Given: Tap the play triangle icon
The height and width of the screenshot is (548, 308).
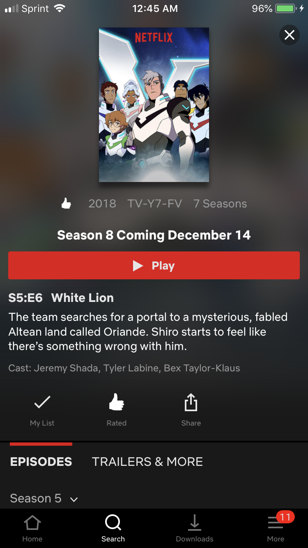Looking at the screenshot, I should (138, 266).
